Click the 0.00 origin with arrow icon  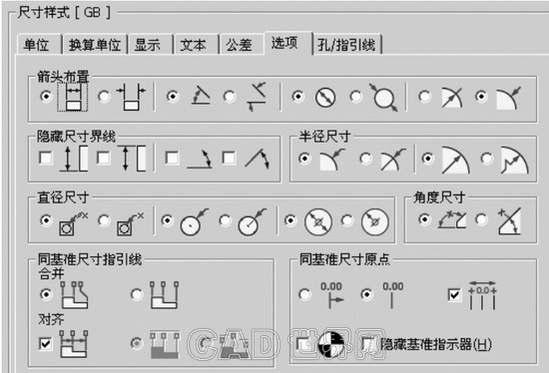(332, 295)
